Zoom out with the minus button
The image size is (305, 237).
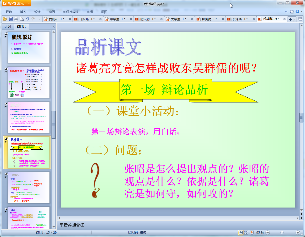(x=268, y=233)
